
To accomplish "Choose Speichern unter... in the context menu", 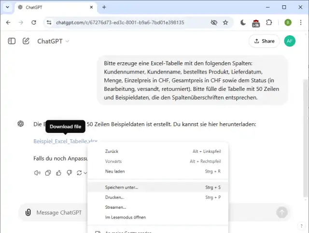I will 158,187.
